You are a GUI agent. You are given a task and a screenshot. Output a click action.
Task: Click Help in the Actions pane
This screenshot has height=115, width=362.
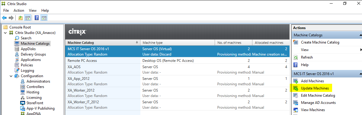[305, 65]
